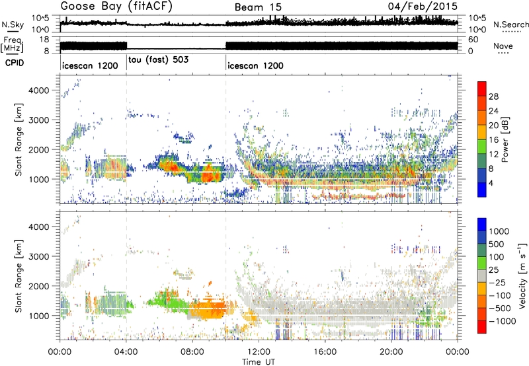The image size is (529, 366).
Task: Click the 'Velocity [m s-1]' colorbar title
Action: pos(522,275)
